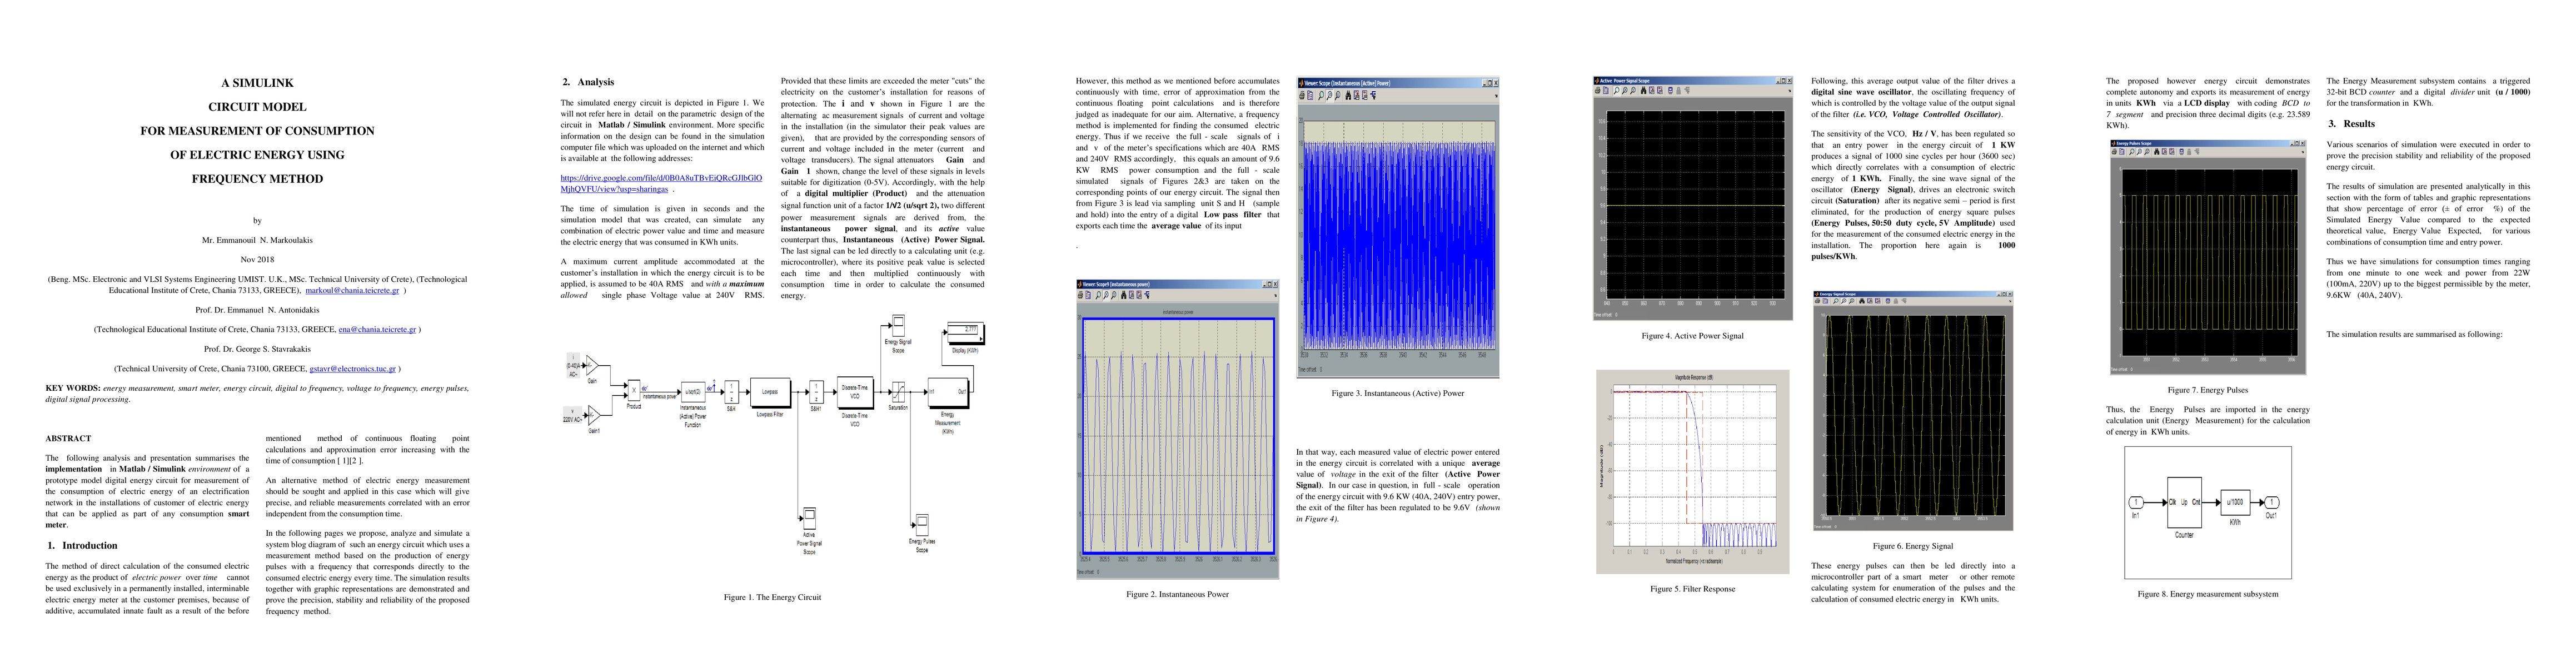The image size is (2576, 667).
Task: Click the floating scope icon in Energy Pulses Scope
Action: [2182, 152]
